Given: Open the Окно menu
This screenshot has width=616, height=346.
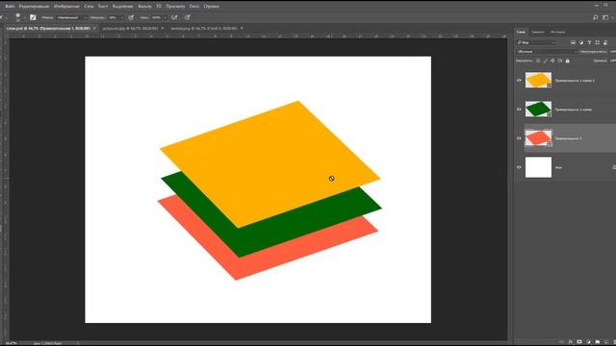Looking at the screenshot, I should point(194,7).
